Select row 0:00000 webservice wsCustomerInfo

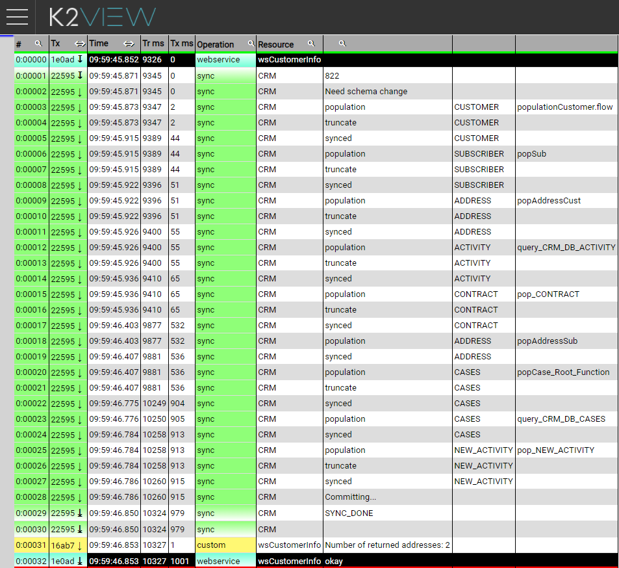(289, 60)
